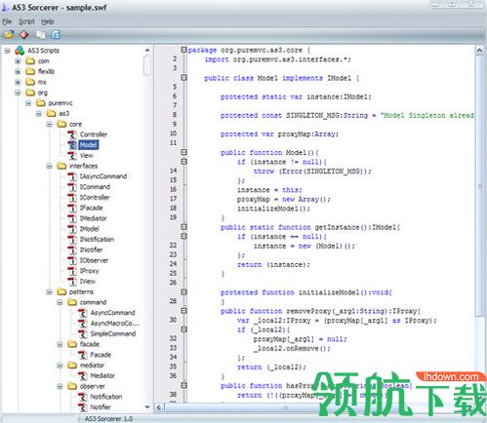This screenshot has width=487, height=423.
Task: Select the View class tree item
Action: tap(86, 156)
